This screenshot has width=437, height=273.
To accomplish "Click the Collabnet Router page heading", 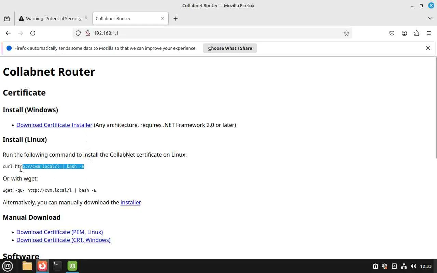I will pos(49,72).
